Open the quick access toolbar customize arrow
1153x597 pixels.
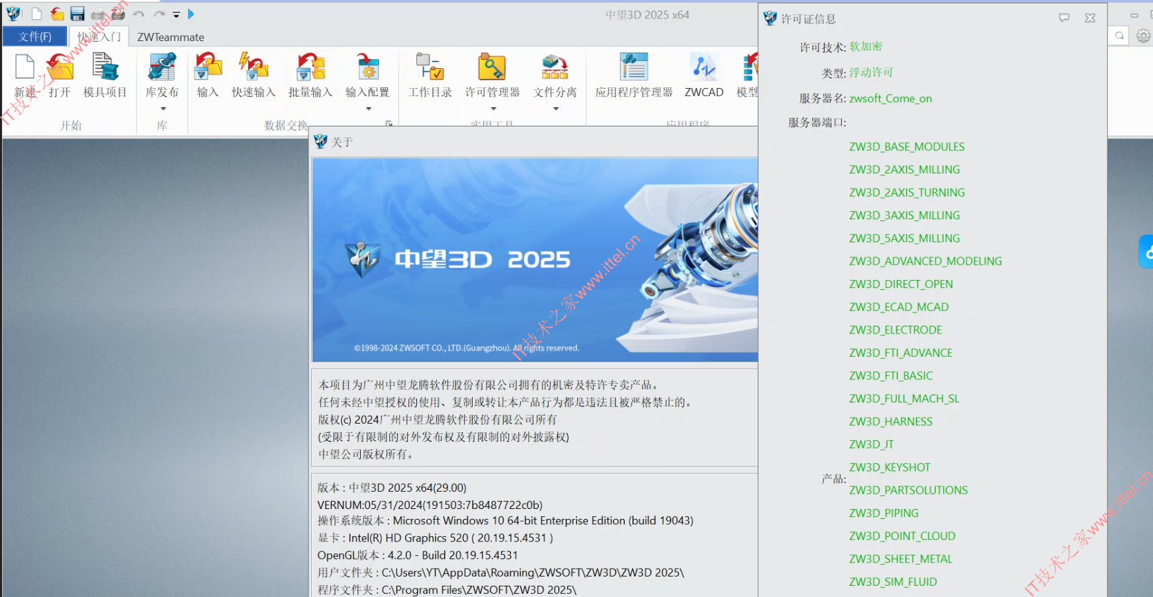pos(176,15)
